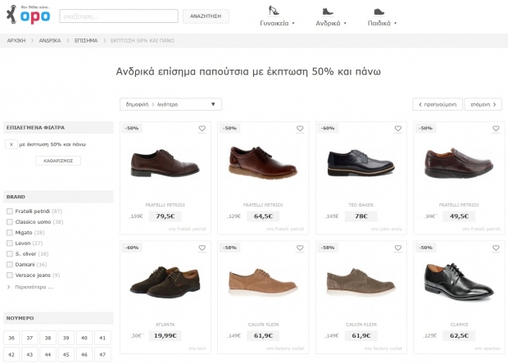
Task: Click the 19,99€ price label
Action: coord(166,335)
